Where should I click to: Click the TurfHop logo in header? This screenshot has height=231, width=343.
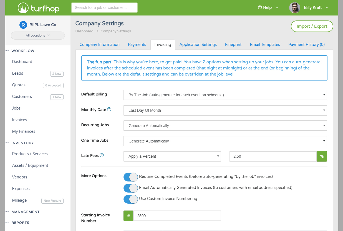pos(38,8)
